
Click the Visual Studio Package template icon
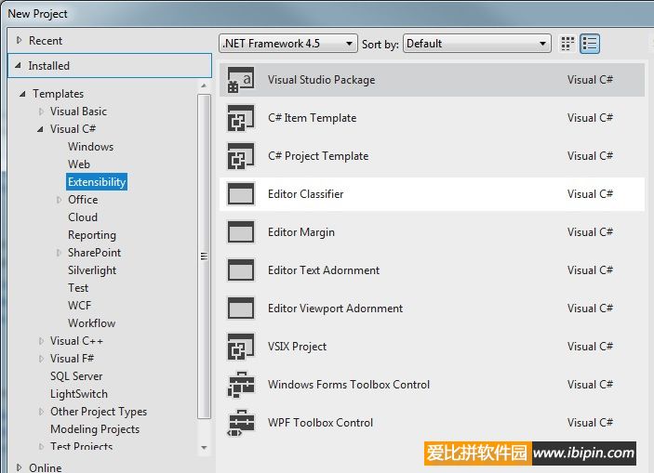tap(241, 80)
